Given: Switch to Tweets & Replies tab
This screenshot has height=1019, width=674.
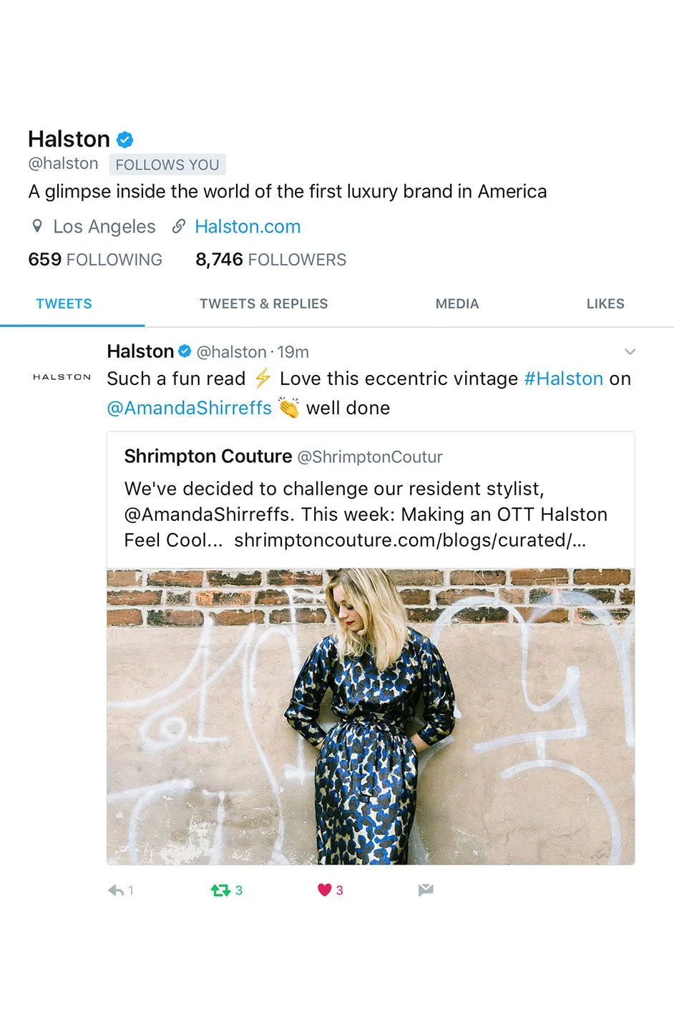Looking at the screenshot, I should [263, 303].
